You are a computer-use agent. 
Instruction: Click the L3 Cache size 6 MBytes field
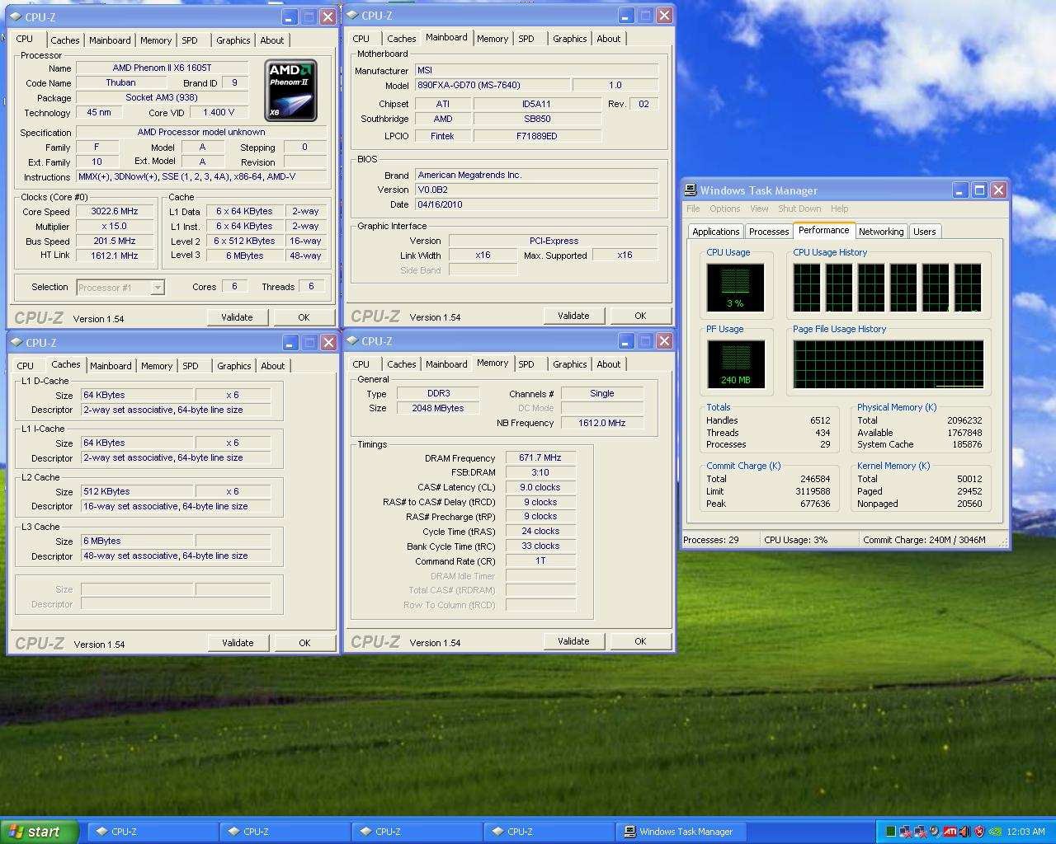tap(138, 542)
